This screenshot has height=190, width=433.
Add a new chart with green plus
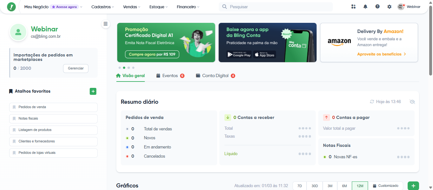click(413, 186)
